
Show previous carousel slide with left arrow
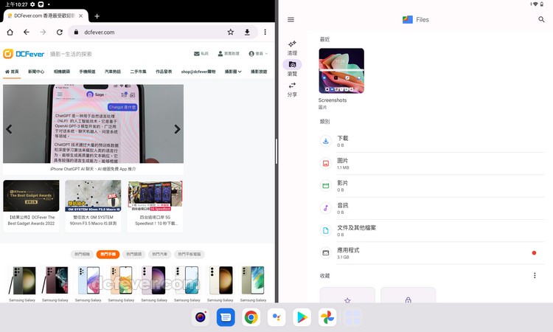click(x=9, y=129)
